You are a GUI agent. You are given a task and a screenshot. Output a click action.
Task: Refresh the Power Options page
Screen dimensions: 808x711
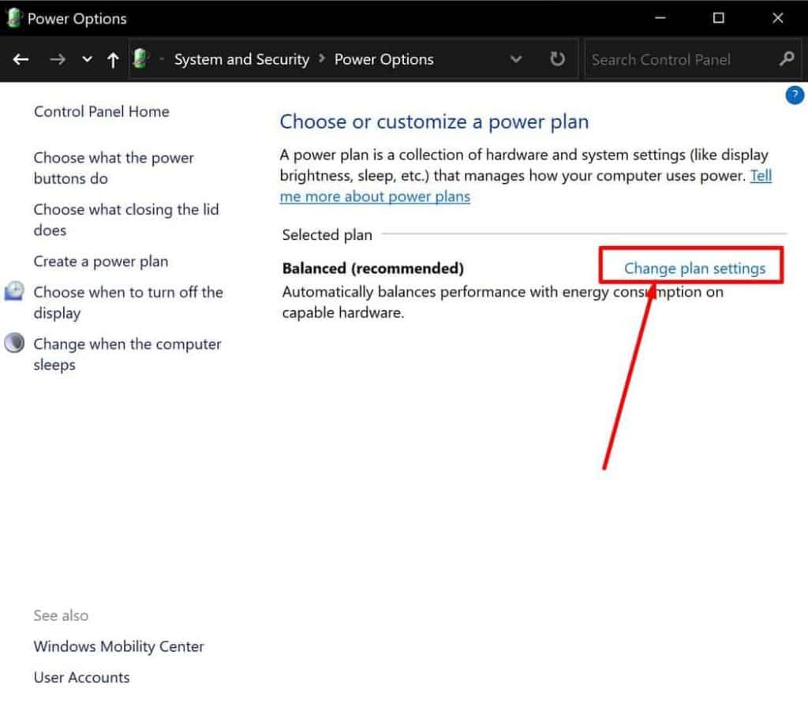pyautogui.click(x=557, y=59)
